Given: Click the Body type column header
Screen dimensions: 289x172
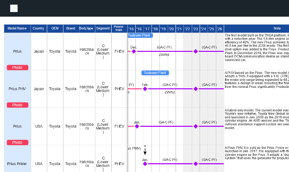Looking at the screenshot, I should point(87,29).
